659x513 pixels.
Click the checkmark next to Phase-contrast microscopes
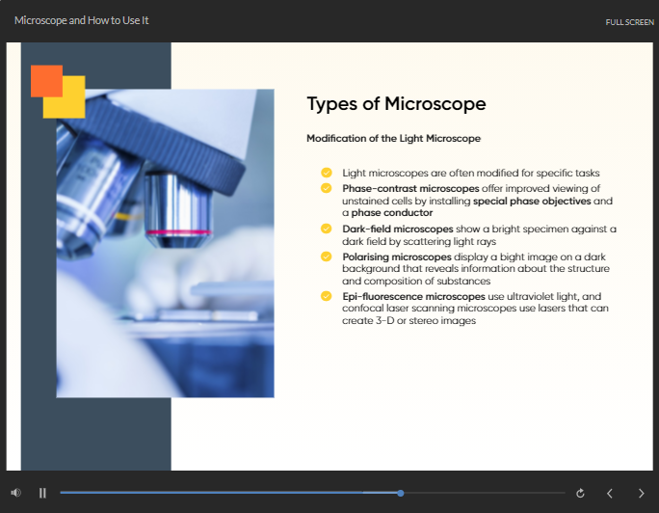pyautogui.click(x=327, y=188)
